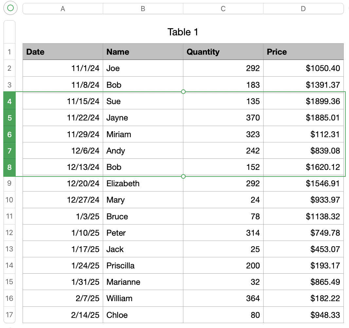Click the top selection resize handle
The width and height of the screenshot is (349, 328).
[x=183, y=92]
